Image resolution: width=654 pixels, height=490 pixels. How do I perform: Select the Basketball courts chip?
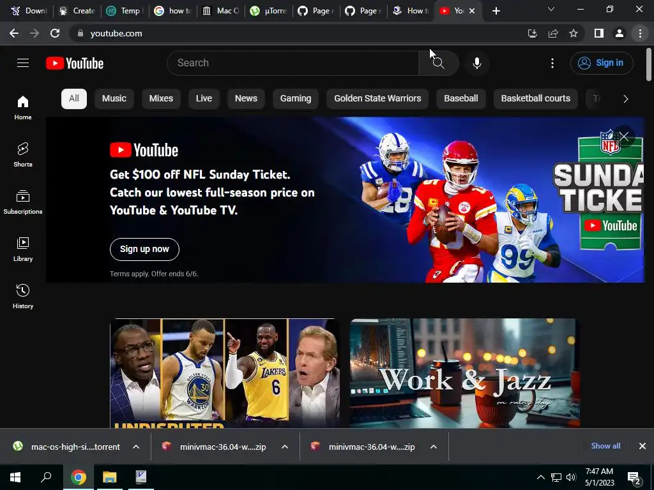tap(536, 99)
